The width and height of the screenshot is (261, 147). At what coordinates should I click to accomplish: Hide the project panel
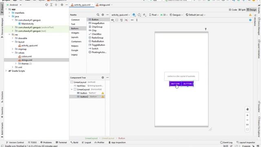pyautogui.click(x=66, y=5)
